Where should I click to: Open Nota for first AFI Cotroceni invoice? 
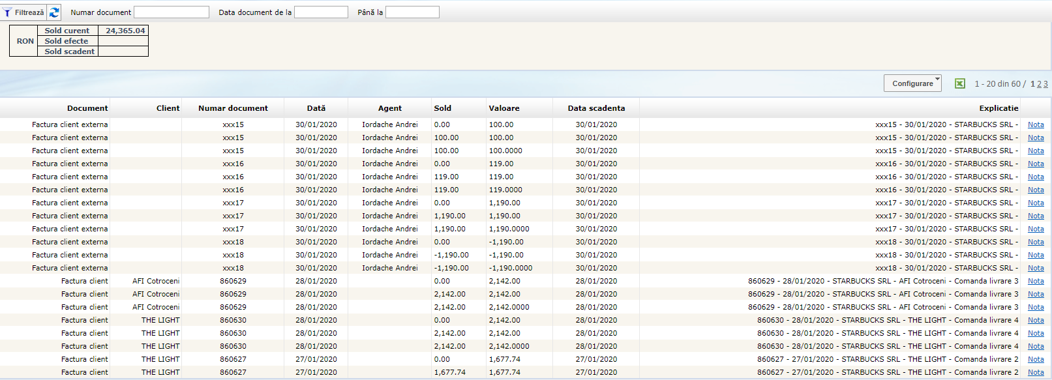pyautogui.click(x=1036, y=281)
